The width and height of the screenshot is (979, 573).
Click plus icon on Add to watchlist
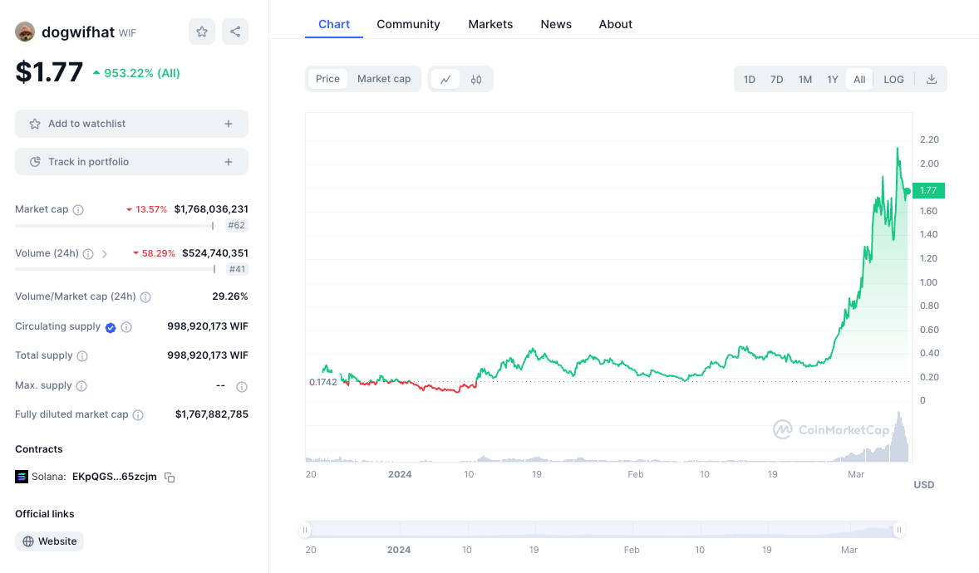tap(229, 124)
